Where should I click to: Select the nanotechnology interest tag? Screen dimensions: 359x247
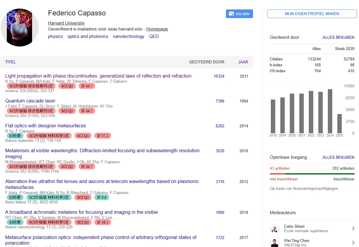[x=129, y=36]
